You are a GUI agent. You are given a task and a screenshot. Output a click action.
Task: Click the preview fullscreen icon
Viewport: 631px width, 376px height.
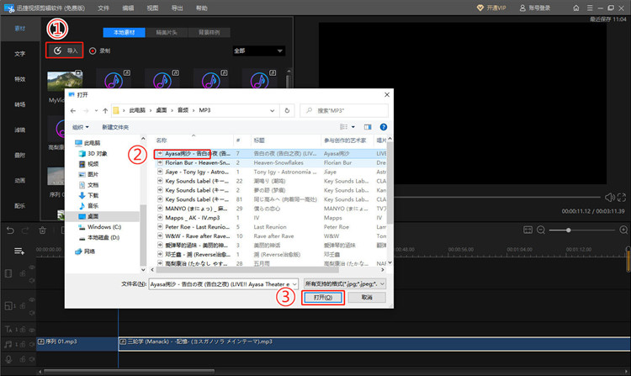click(622, 197)
